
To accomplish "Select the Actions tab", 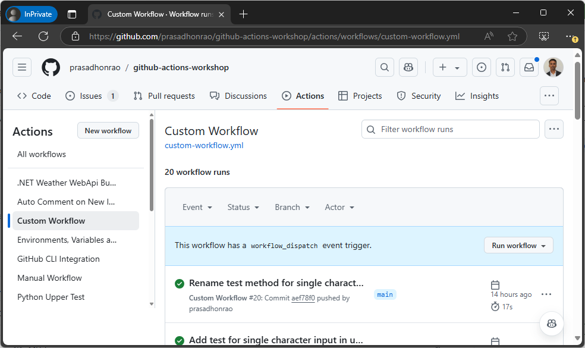I will coord(303,96).
